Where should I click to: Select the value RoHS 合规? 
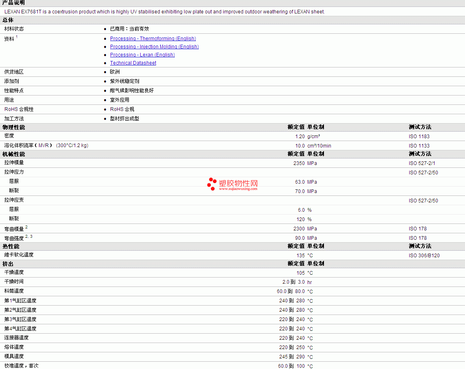pyautogui.click(x=122, y=109)
